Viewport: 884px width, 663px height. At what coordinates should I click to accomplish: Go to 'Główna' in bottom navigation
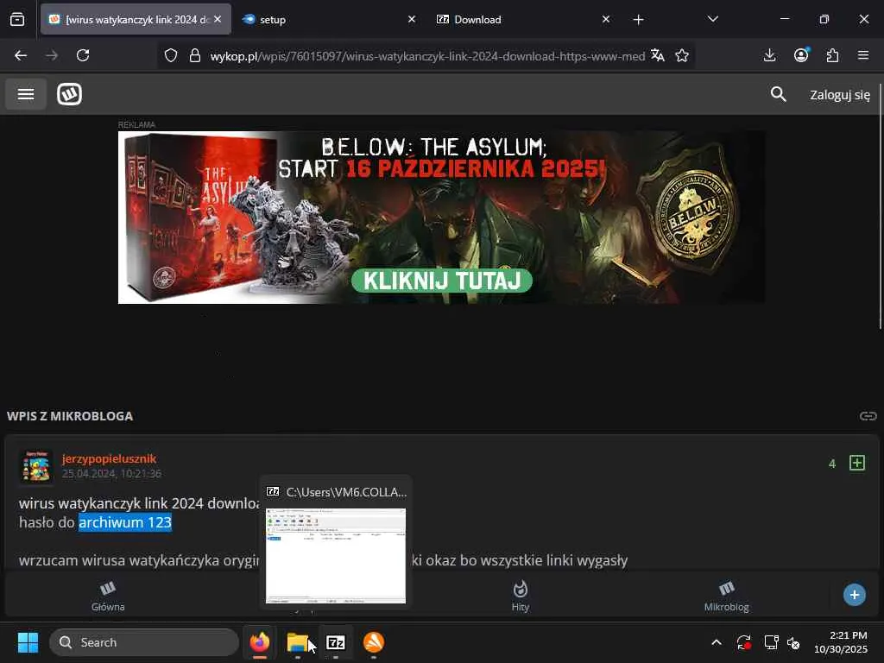click(108, 597)
